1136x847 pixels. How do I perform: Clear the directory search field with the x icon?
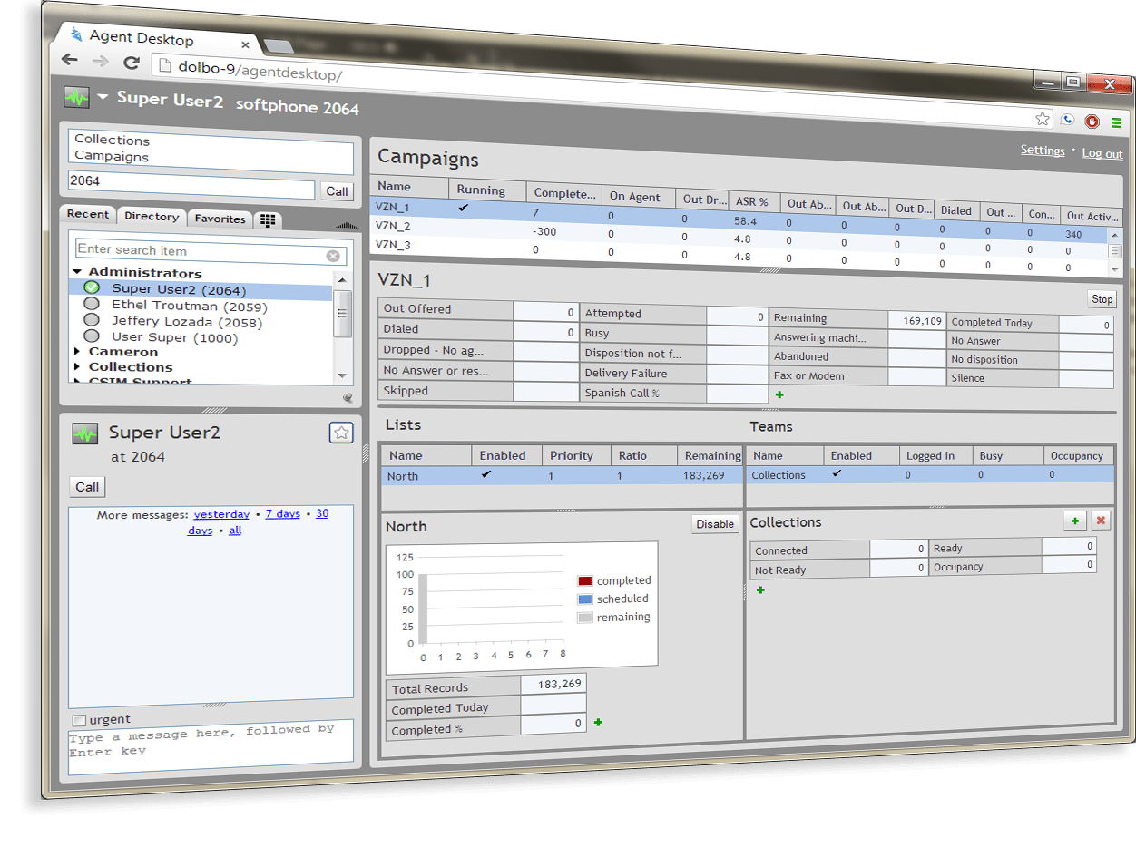coord(333,256)
